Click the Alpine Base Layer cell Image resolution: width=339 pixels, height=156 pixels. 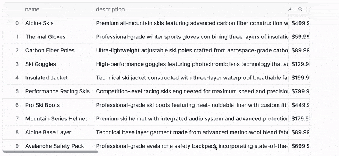pyautogui.click(x=58, y=132)
